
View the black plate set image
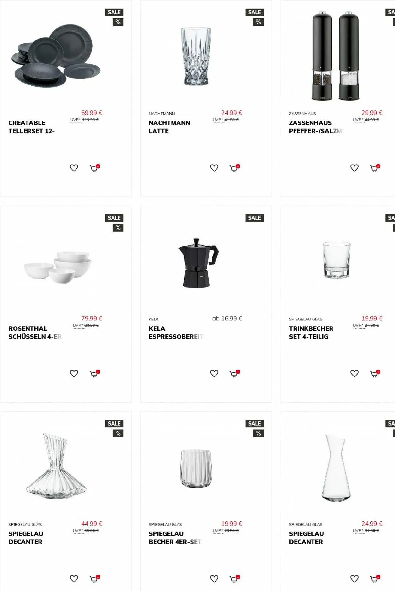click(x=57, y=56)
